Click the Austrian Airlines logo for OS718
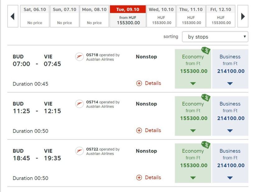Screen dimensions: 255x192 tap(80, 57)
